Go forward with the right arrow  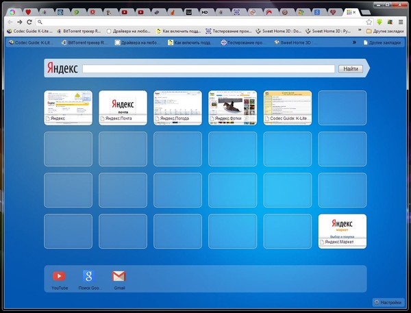(20, 22)
